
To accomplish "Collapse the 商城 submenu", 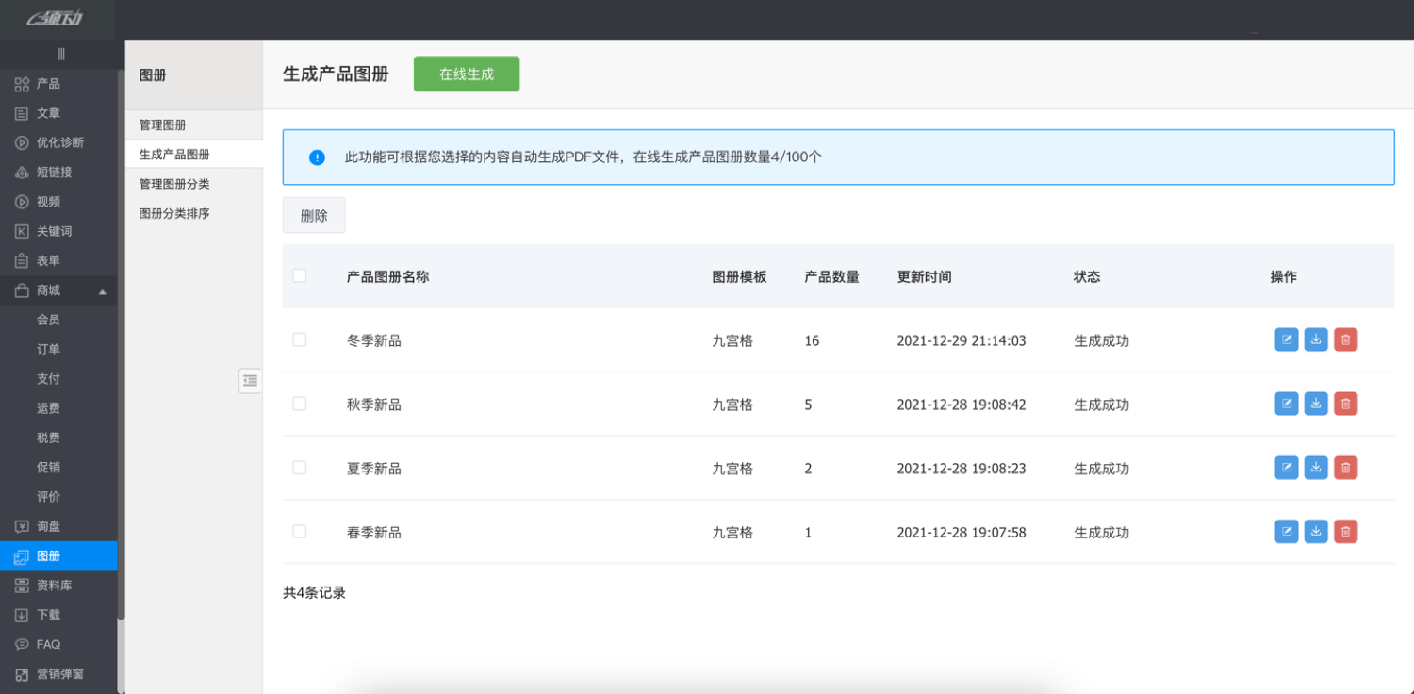I will tap(58, 290).
